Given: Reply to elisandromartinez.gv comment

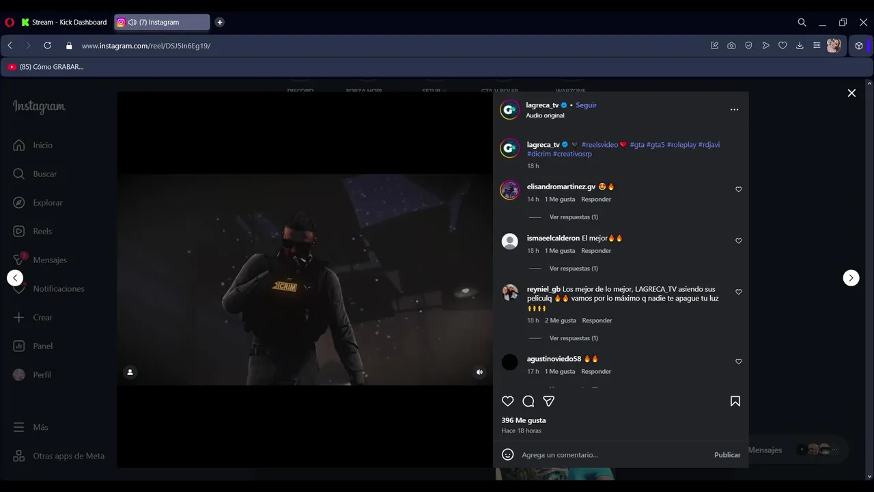Looking at the screenshot, I should [x=596, y=200].
